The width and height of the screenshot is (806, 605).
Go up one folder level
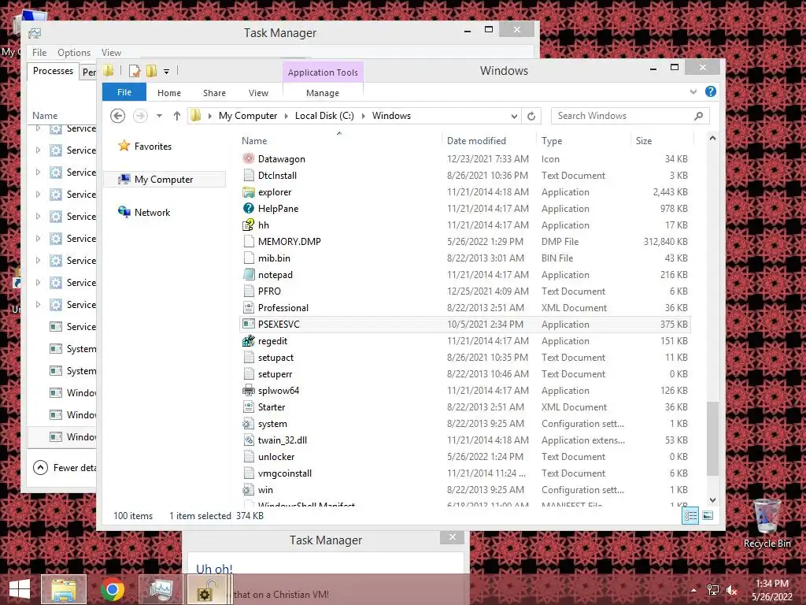(x=177, y=116)
